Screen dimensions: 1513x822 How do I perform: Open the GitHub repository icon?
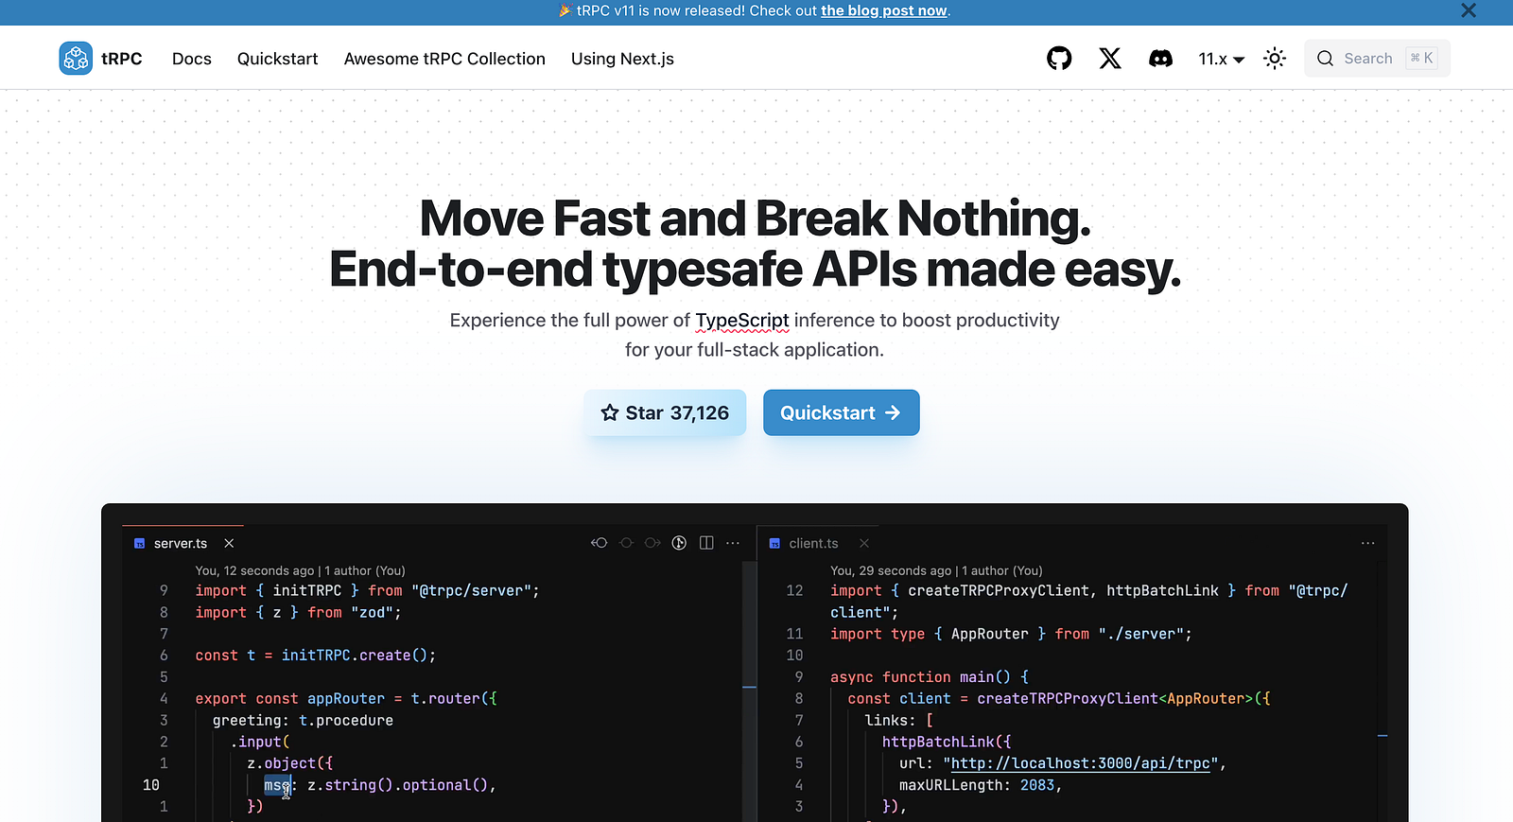coord(1059,59)
